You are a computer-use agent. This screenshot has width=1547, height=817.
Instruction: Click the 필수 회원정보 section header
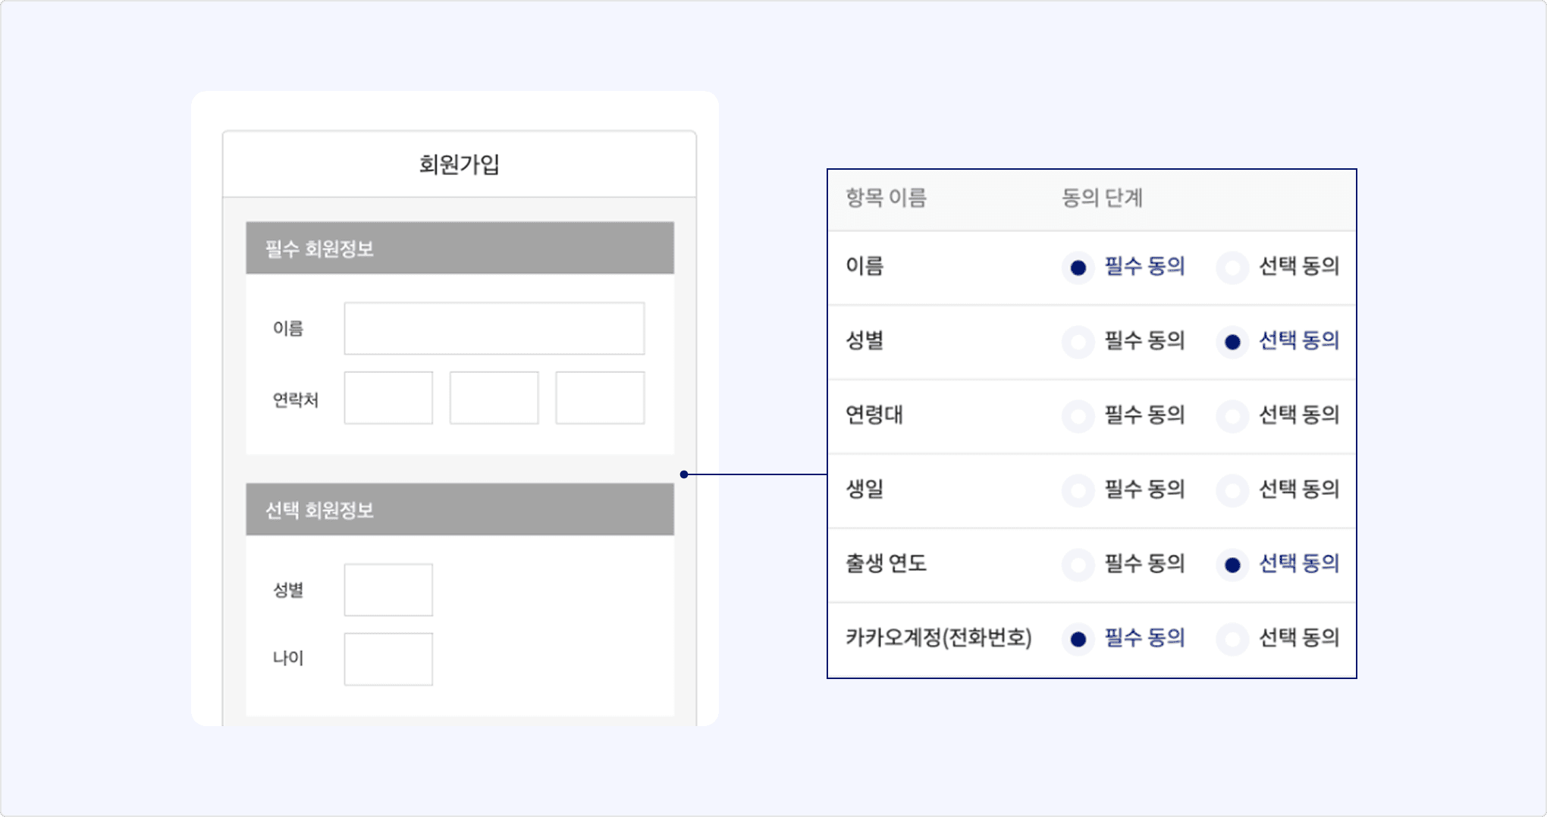[x=460, y=249]
